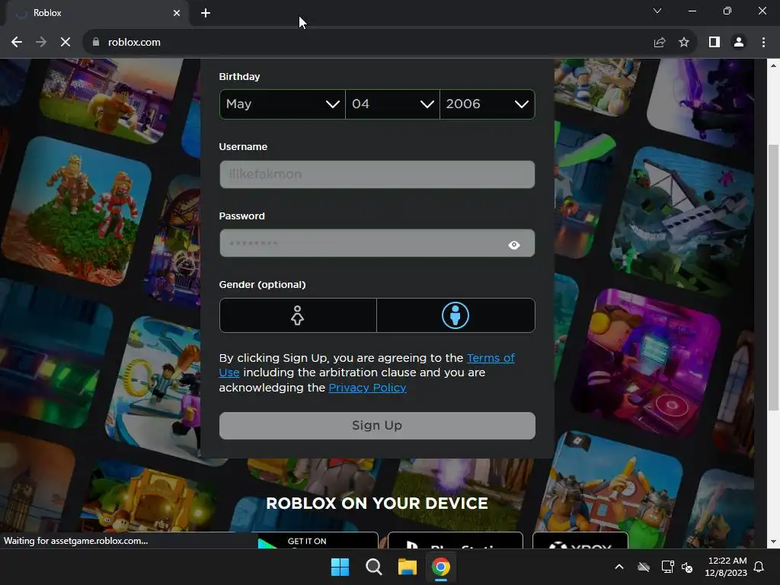Image resolution: width=780 pixels, height=585 pixels.
Task: Click the forward navigation arrow
Action: click(x=41, y=43)
